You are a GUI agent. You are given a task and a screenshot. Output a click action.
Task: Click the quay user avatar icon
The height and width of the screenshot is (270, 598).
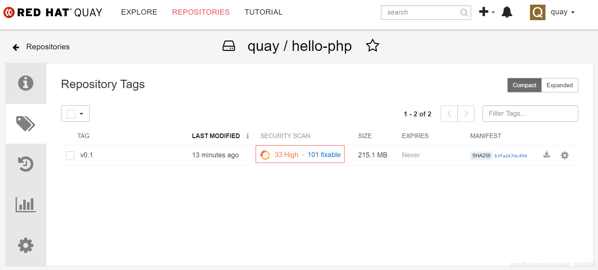pos(538,12)
